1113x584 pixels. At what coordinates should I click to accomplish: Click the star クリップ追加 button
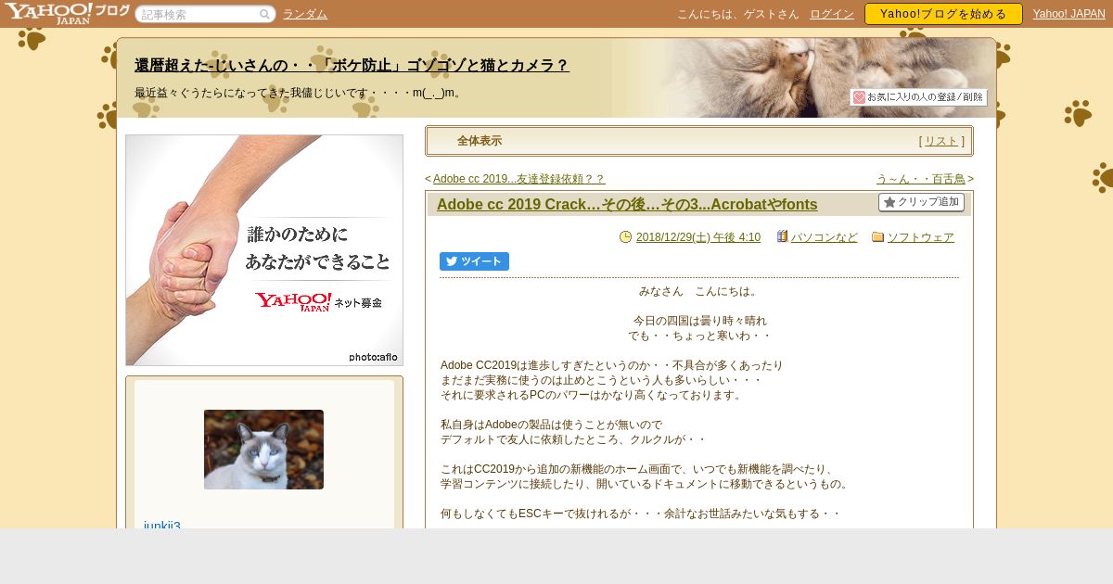921,202
